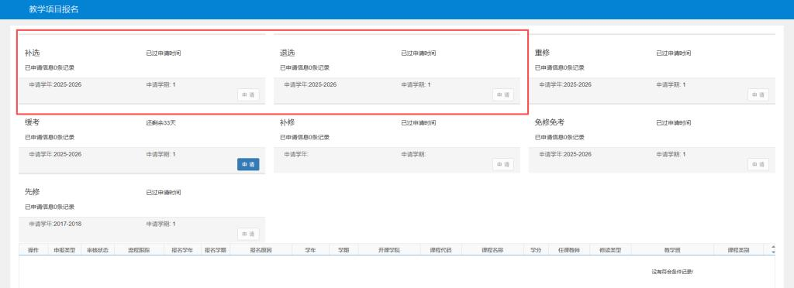This screenshot has height=288, width=794.
Task: Click 已过申请时间 in the 先修 card
Action: [163, 193]
